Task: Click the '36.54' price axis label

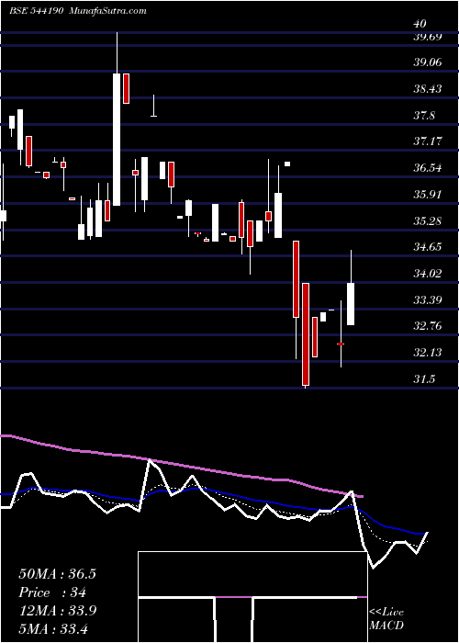Action: pyautogui.click(x=428, y=168)
